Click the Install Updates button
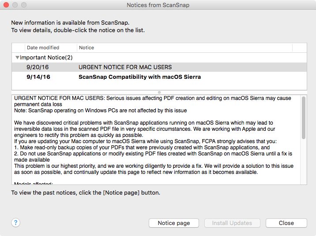Viewport: 316px width, 236px height. [x=232, y=223]
